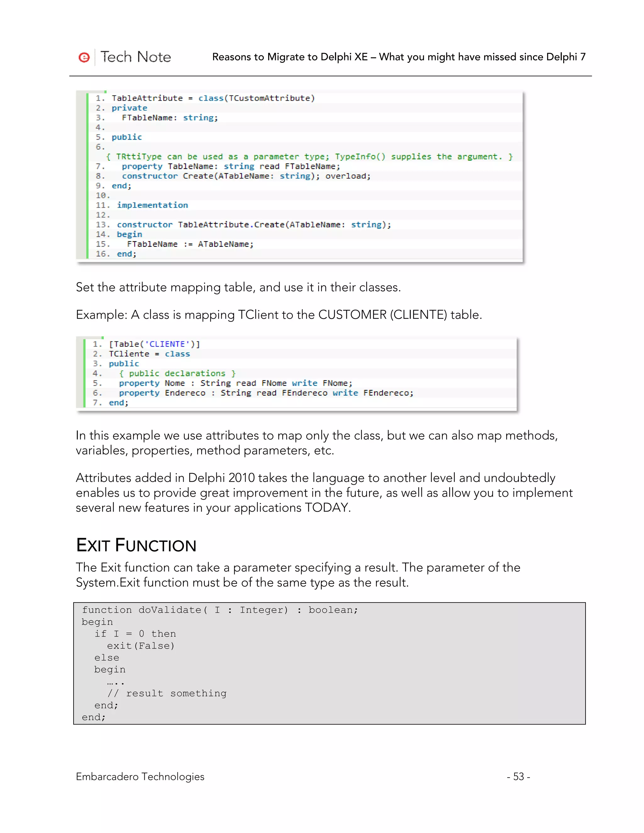Click code line 'TableAttribute = class(TCustomAttribute)'

pos(213,98)
